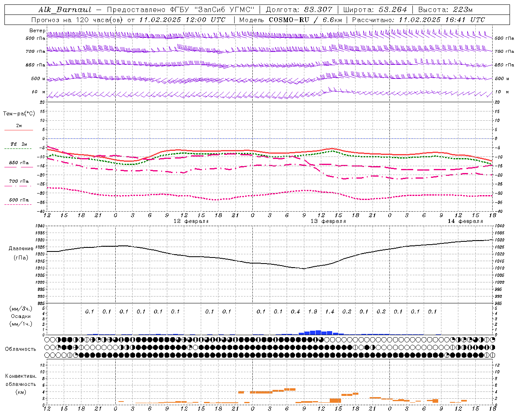Click the Конвективн. convective cloud label
The image size is (516, 412).
21,376
